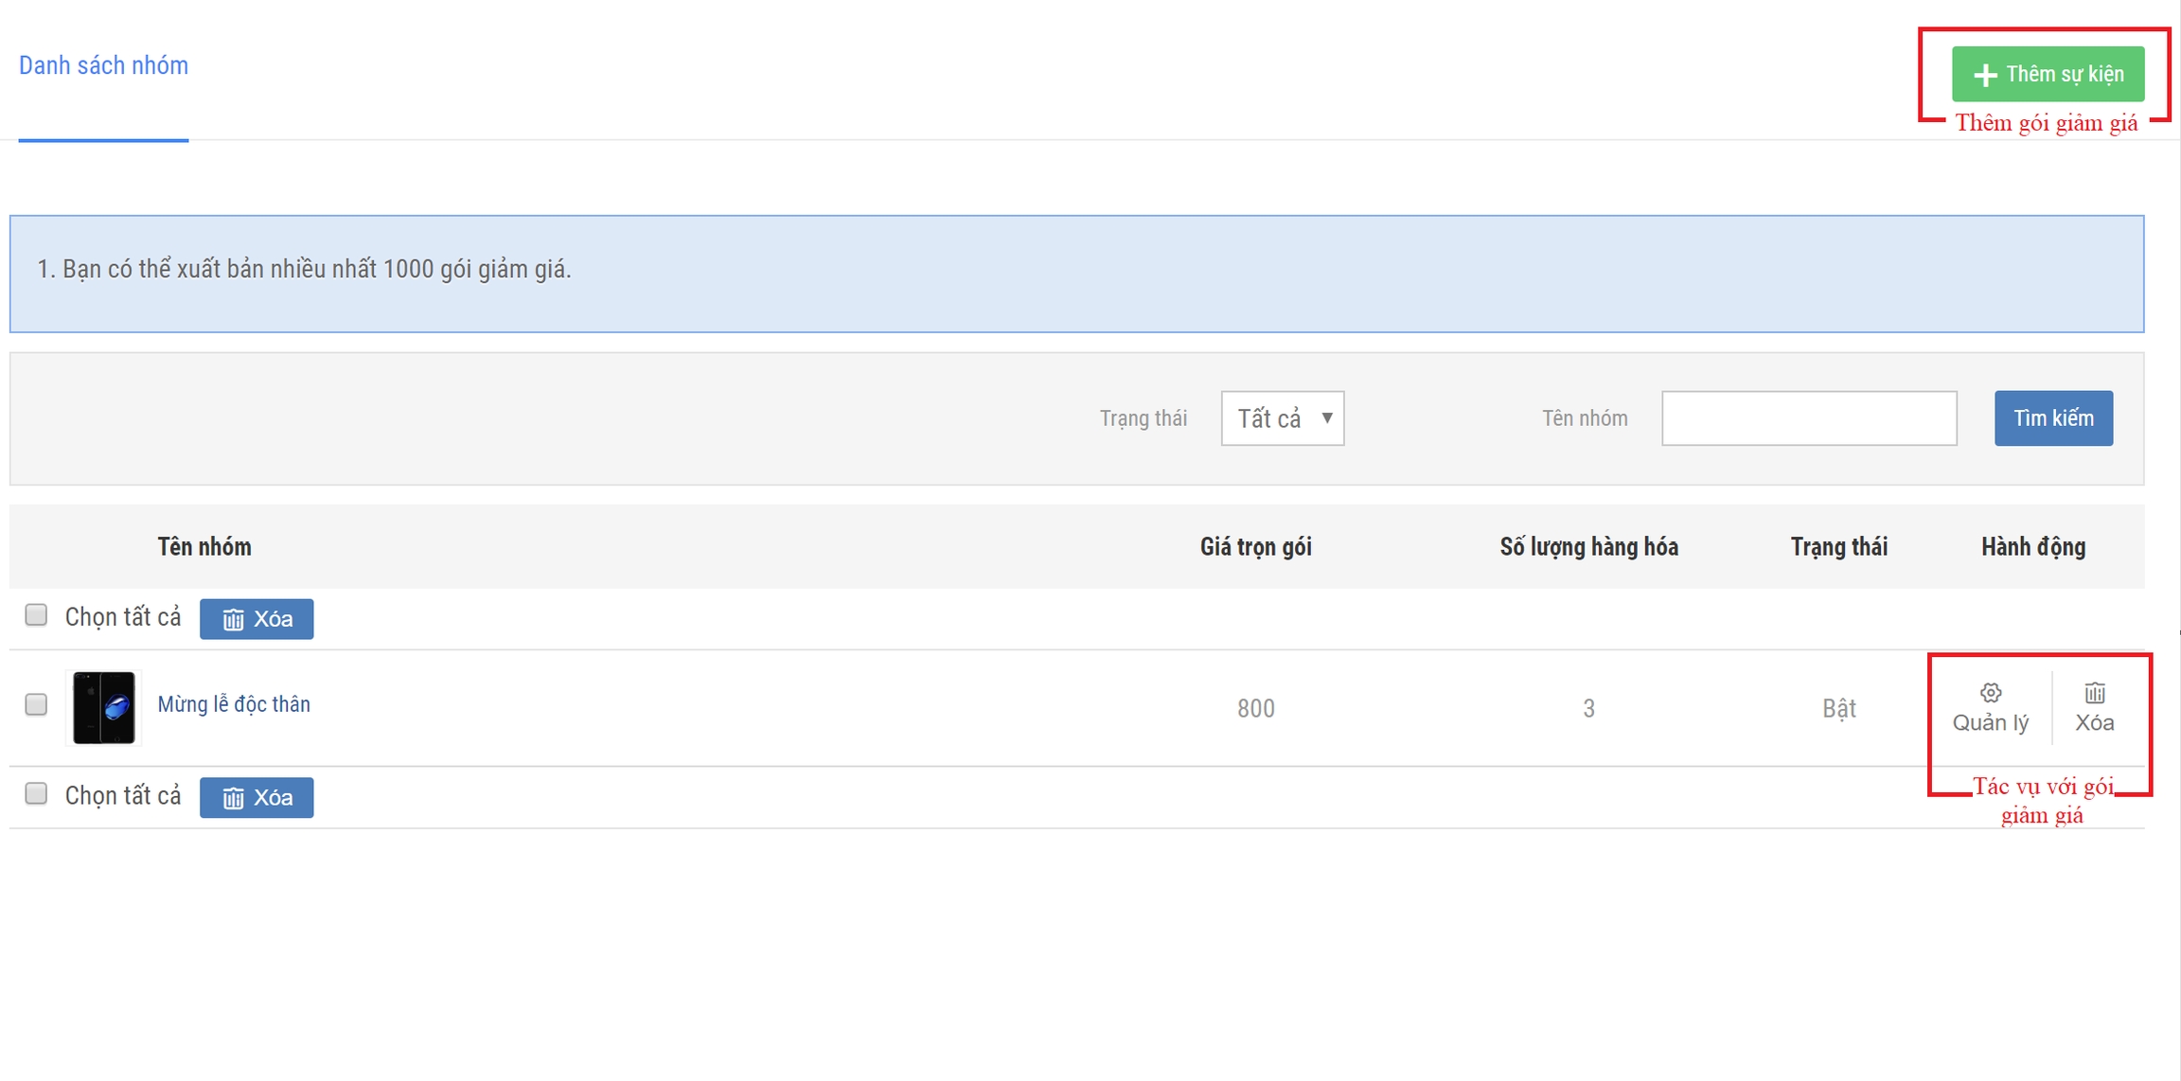Focus the Tên nhóm input field
Image resolution: width=2181 pixels, height=1081 pixels.
pos(1808,418)
